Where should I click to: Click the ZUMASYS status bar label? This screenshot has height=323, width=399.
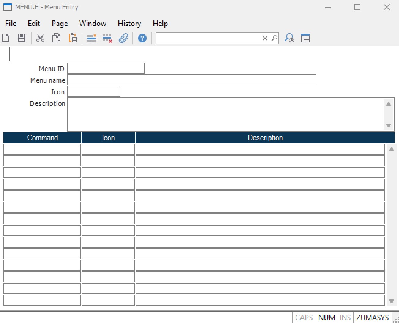point(372,317)
